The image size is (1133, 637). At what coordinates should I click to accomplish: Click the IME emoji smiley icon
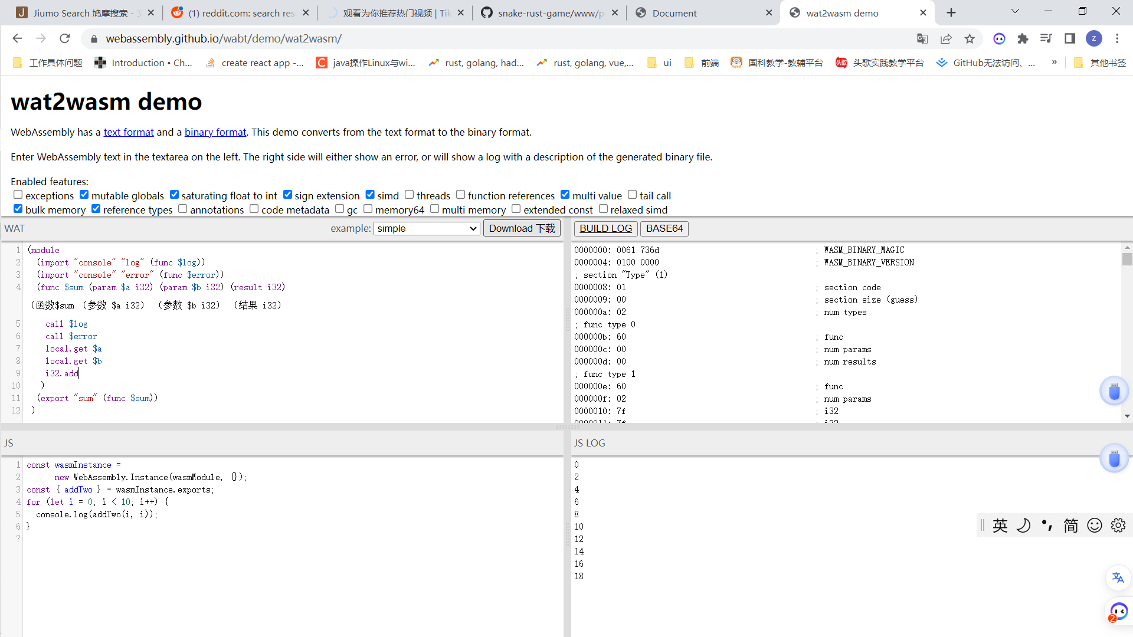click(1094, 525)
